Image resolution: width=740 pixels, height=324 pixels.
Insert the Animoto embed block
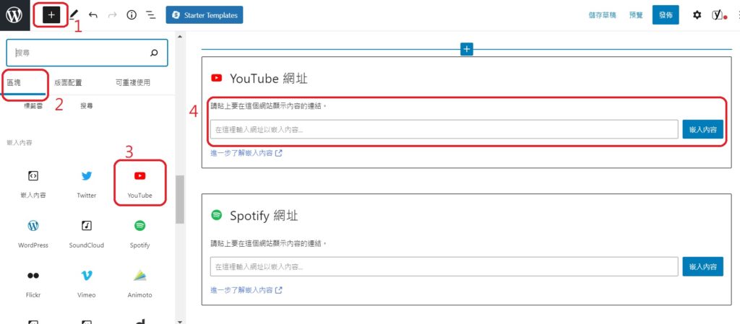[x=139, y=284]
